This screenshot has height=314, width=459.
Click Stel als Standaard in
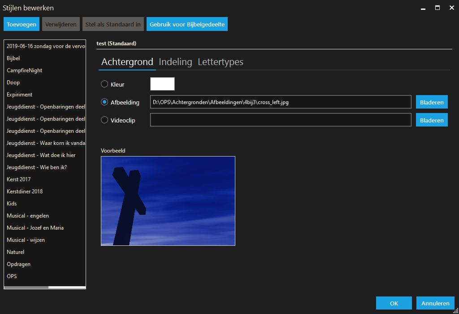[x=113, y=24]
